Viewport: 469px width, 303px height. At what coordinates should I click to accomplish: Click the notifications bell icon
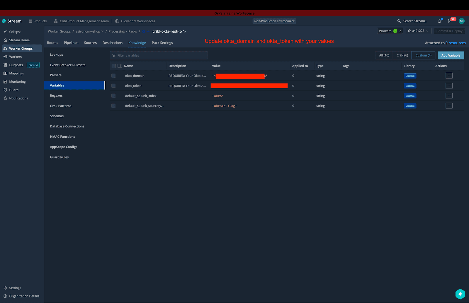point(439,21)
